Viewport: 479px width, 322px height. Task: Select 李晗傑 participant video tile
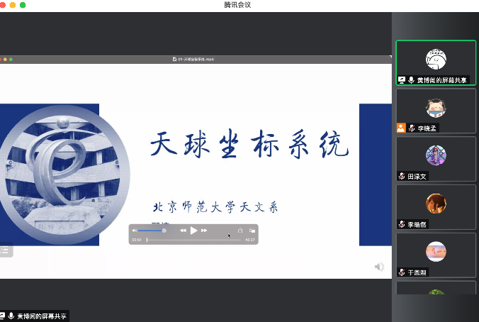pyautogui.click(x=435, y=207)
